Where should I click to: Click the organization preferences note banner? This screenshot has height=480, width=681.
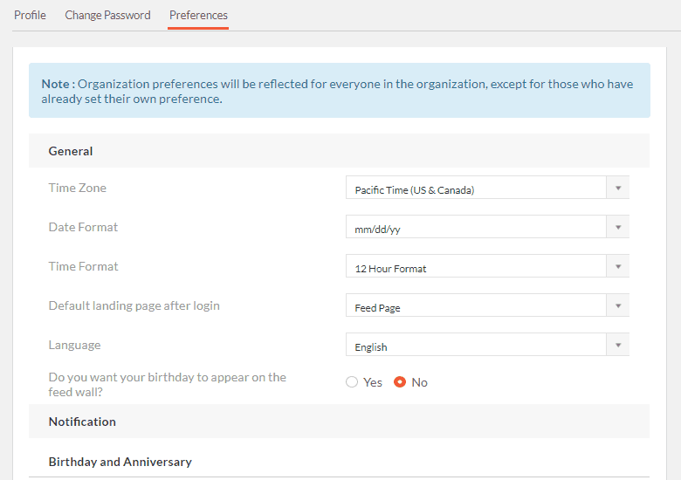pos(340,91)
